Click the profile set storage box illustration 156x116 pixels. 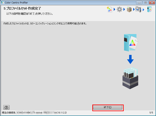(130, 78)
